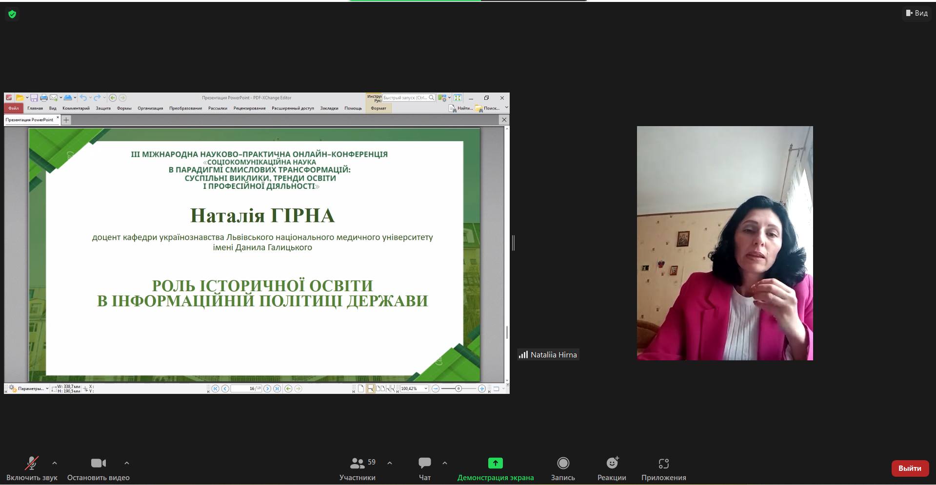Screen dimensions: 936x485
Task: Open Chat (Чат) panel
Action: (424, 469)
